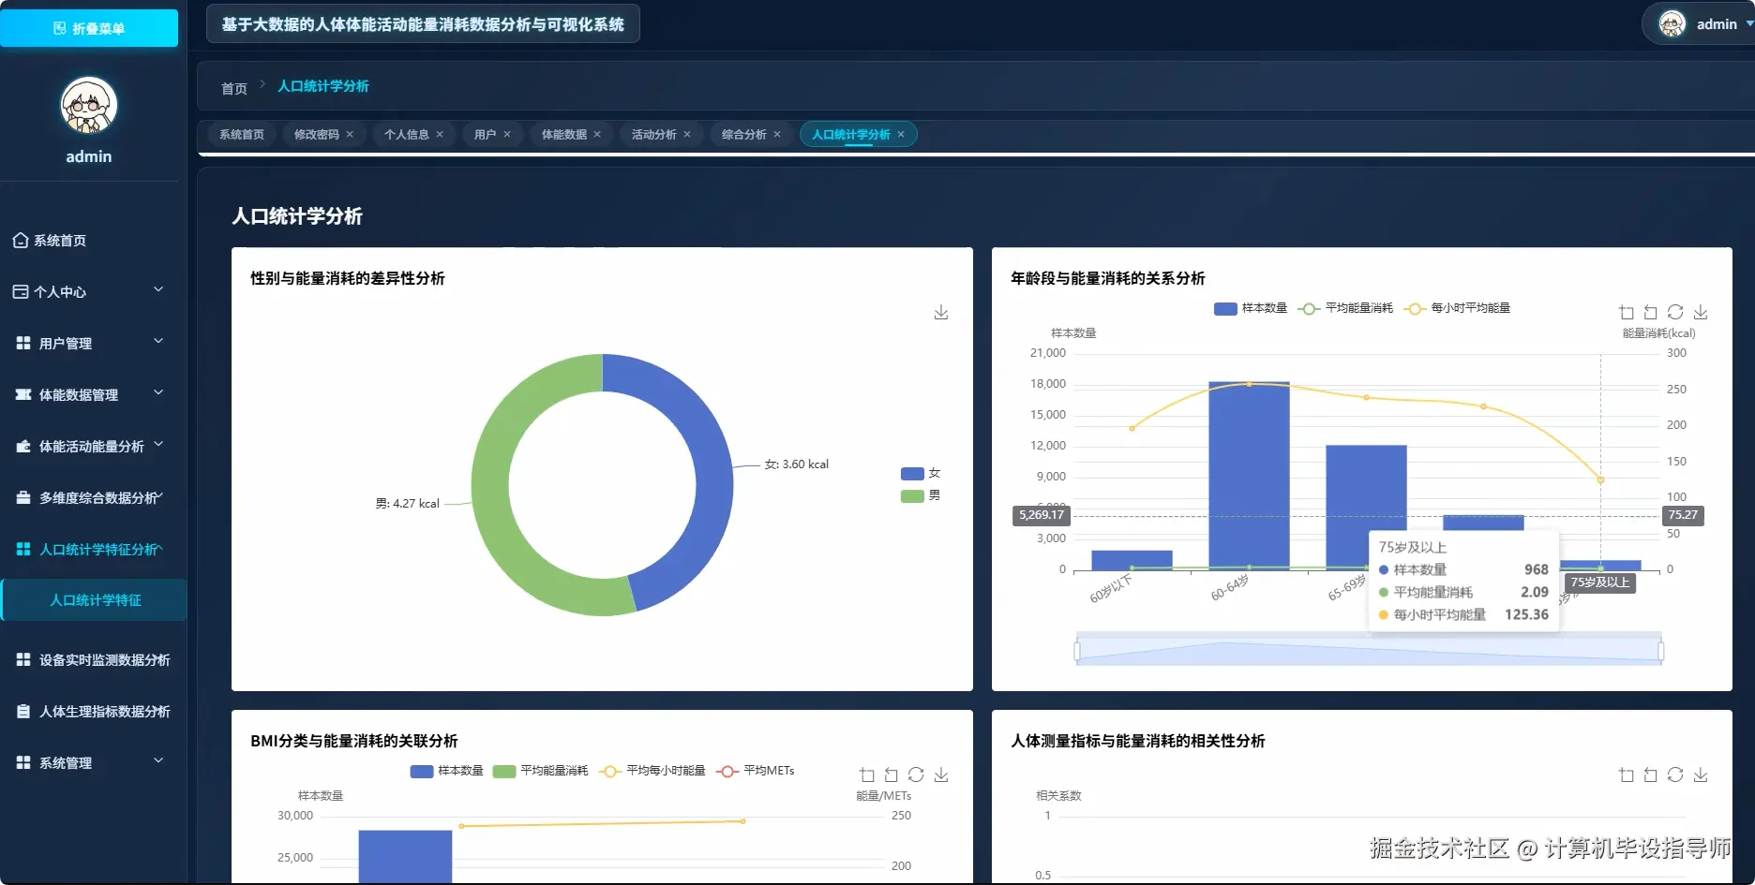Toggle 平均能量消耗 series in BMI chart legend
1755x885 pixels.
click(x=541, y=771)
